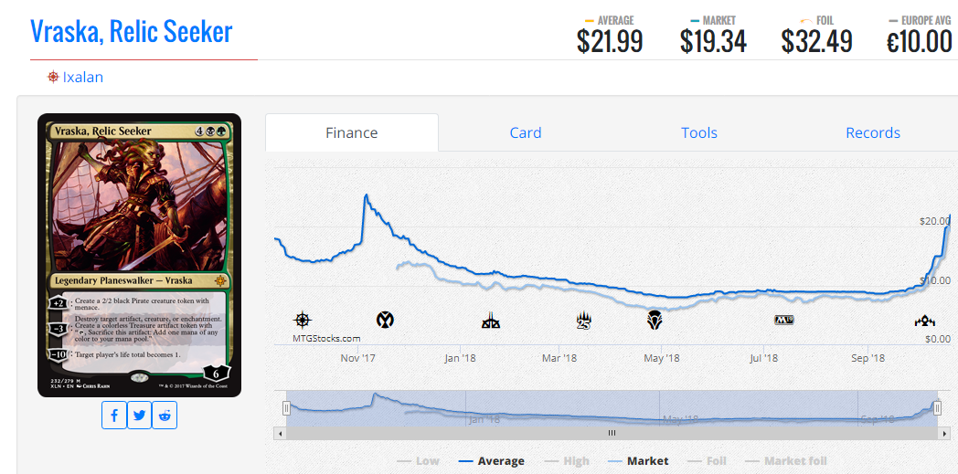This screenshot has width=958, height=474.
Task: Switch to the Card tab
Action: point(526,132)
